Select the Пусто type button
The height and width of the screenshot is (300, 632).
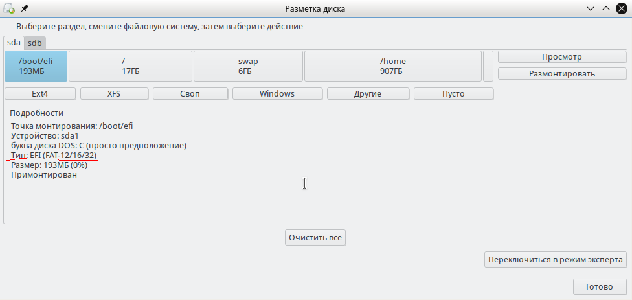(x=453, y=94)
